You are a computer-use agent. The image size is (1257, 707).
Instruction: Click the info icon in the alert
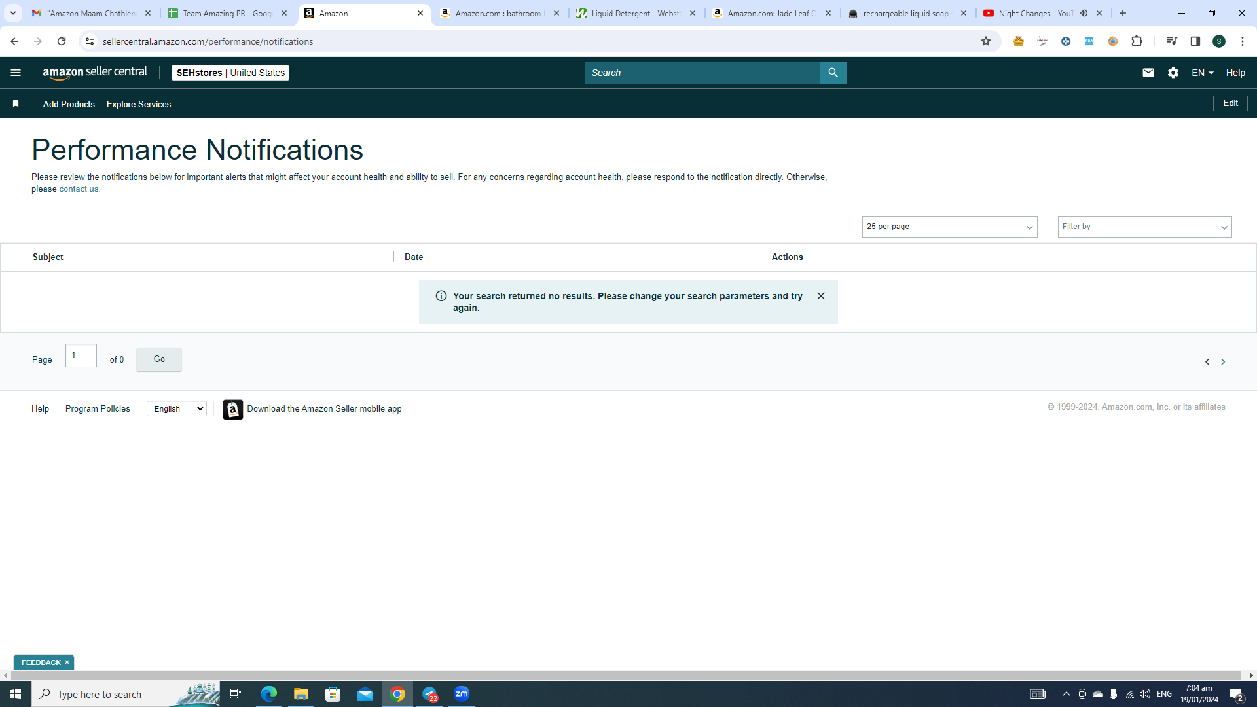pos(441,296)
